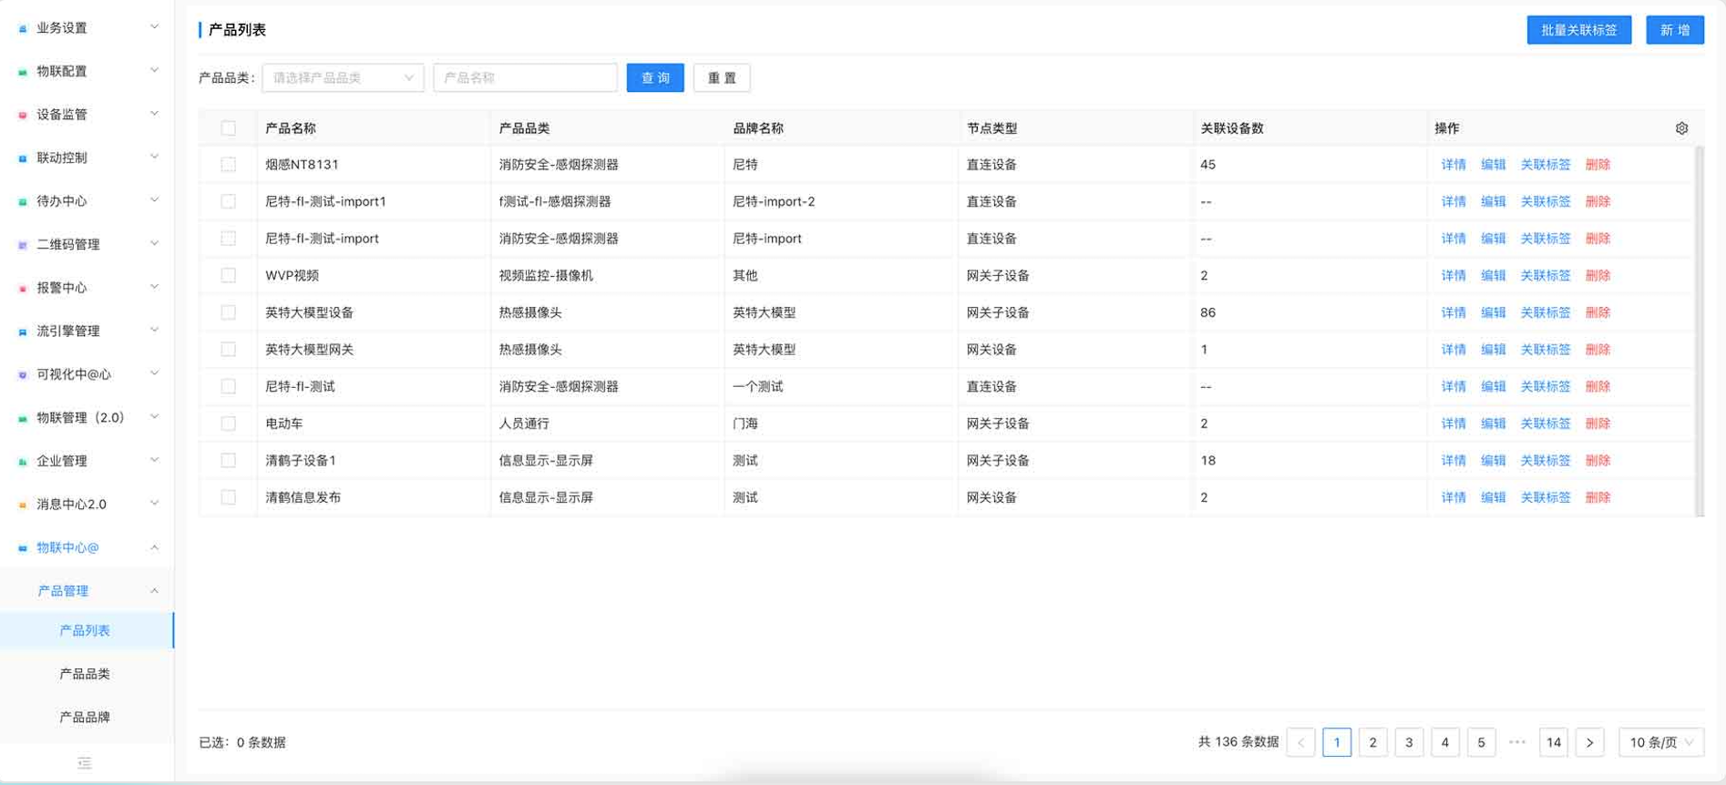Click the 设备监管 sidebar icon
This screenshot has width=1726, height=785.
(x=23, y=115)
